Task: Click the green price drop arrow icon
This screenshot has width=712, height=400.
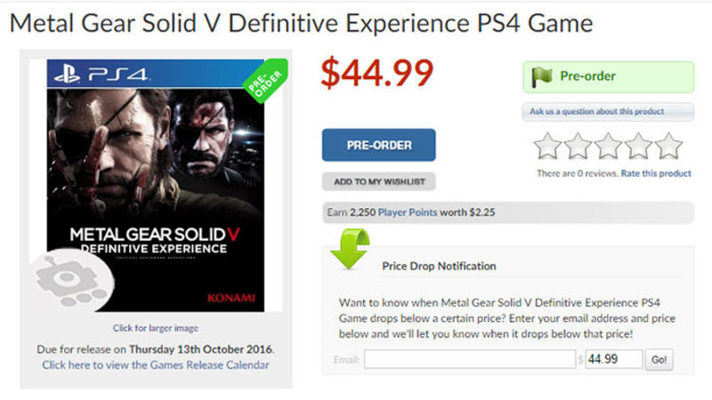Action: [x=350, y=249]
